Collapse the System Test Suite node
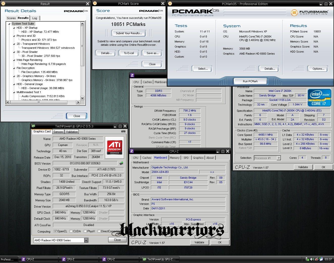 [x=9, y=24]
